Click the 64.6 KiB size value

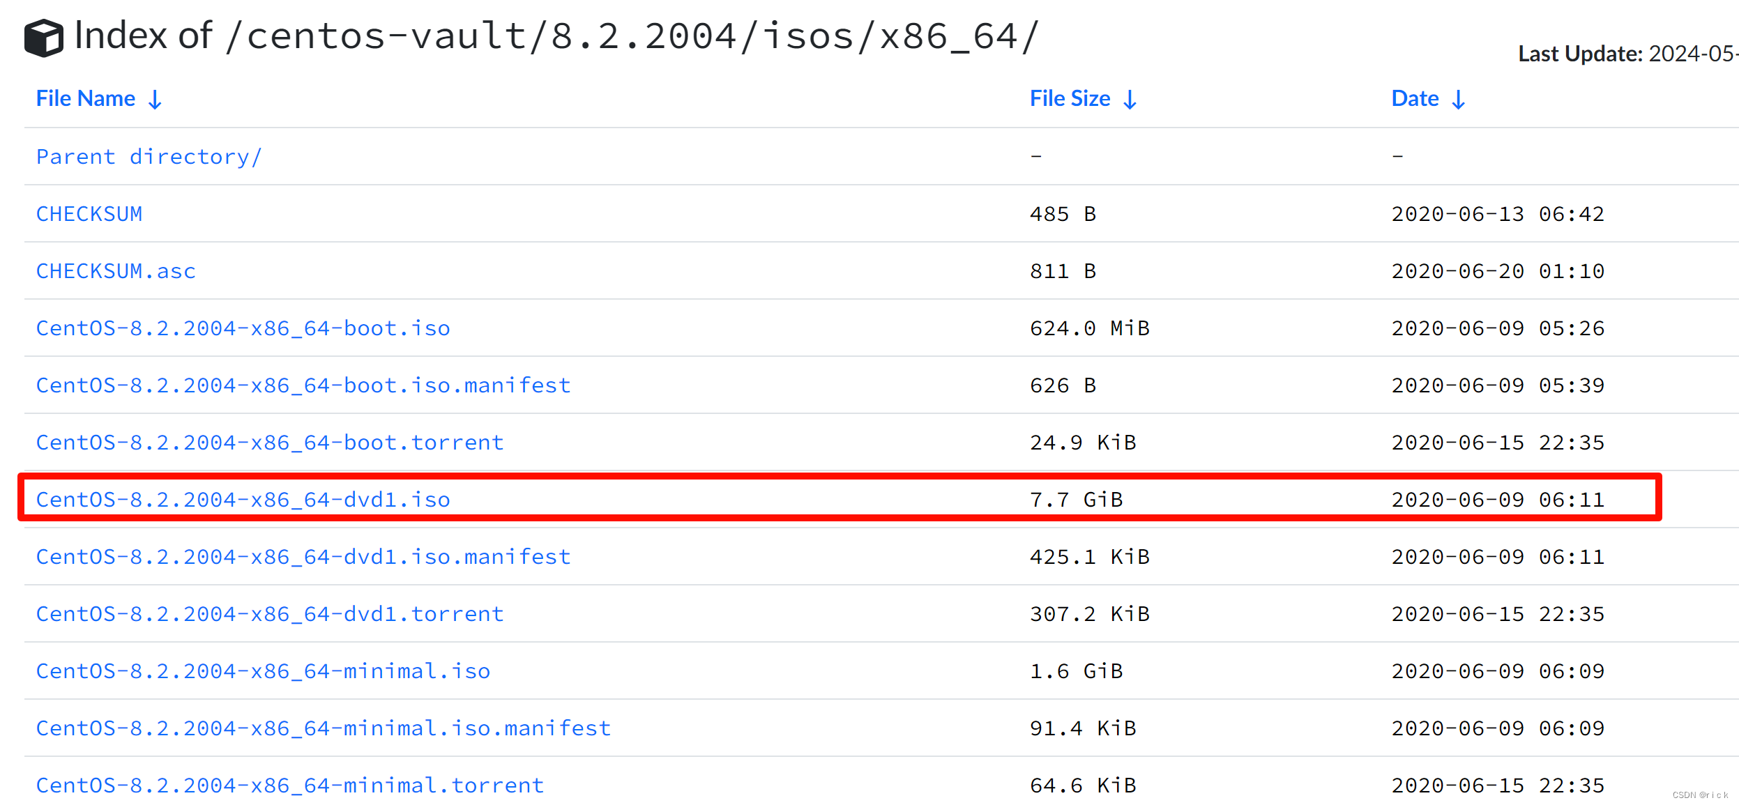pos(1083,785)
